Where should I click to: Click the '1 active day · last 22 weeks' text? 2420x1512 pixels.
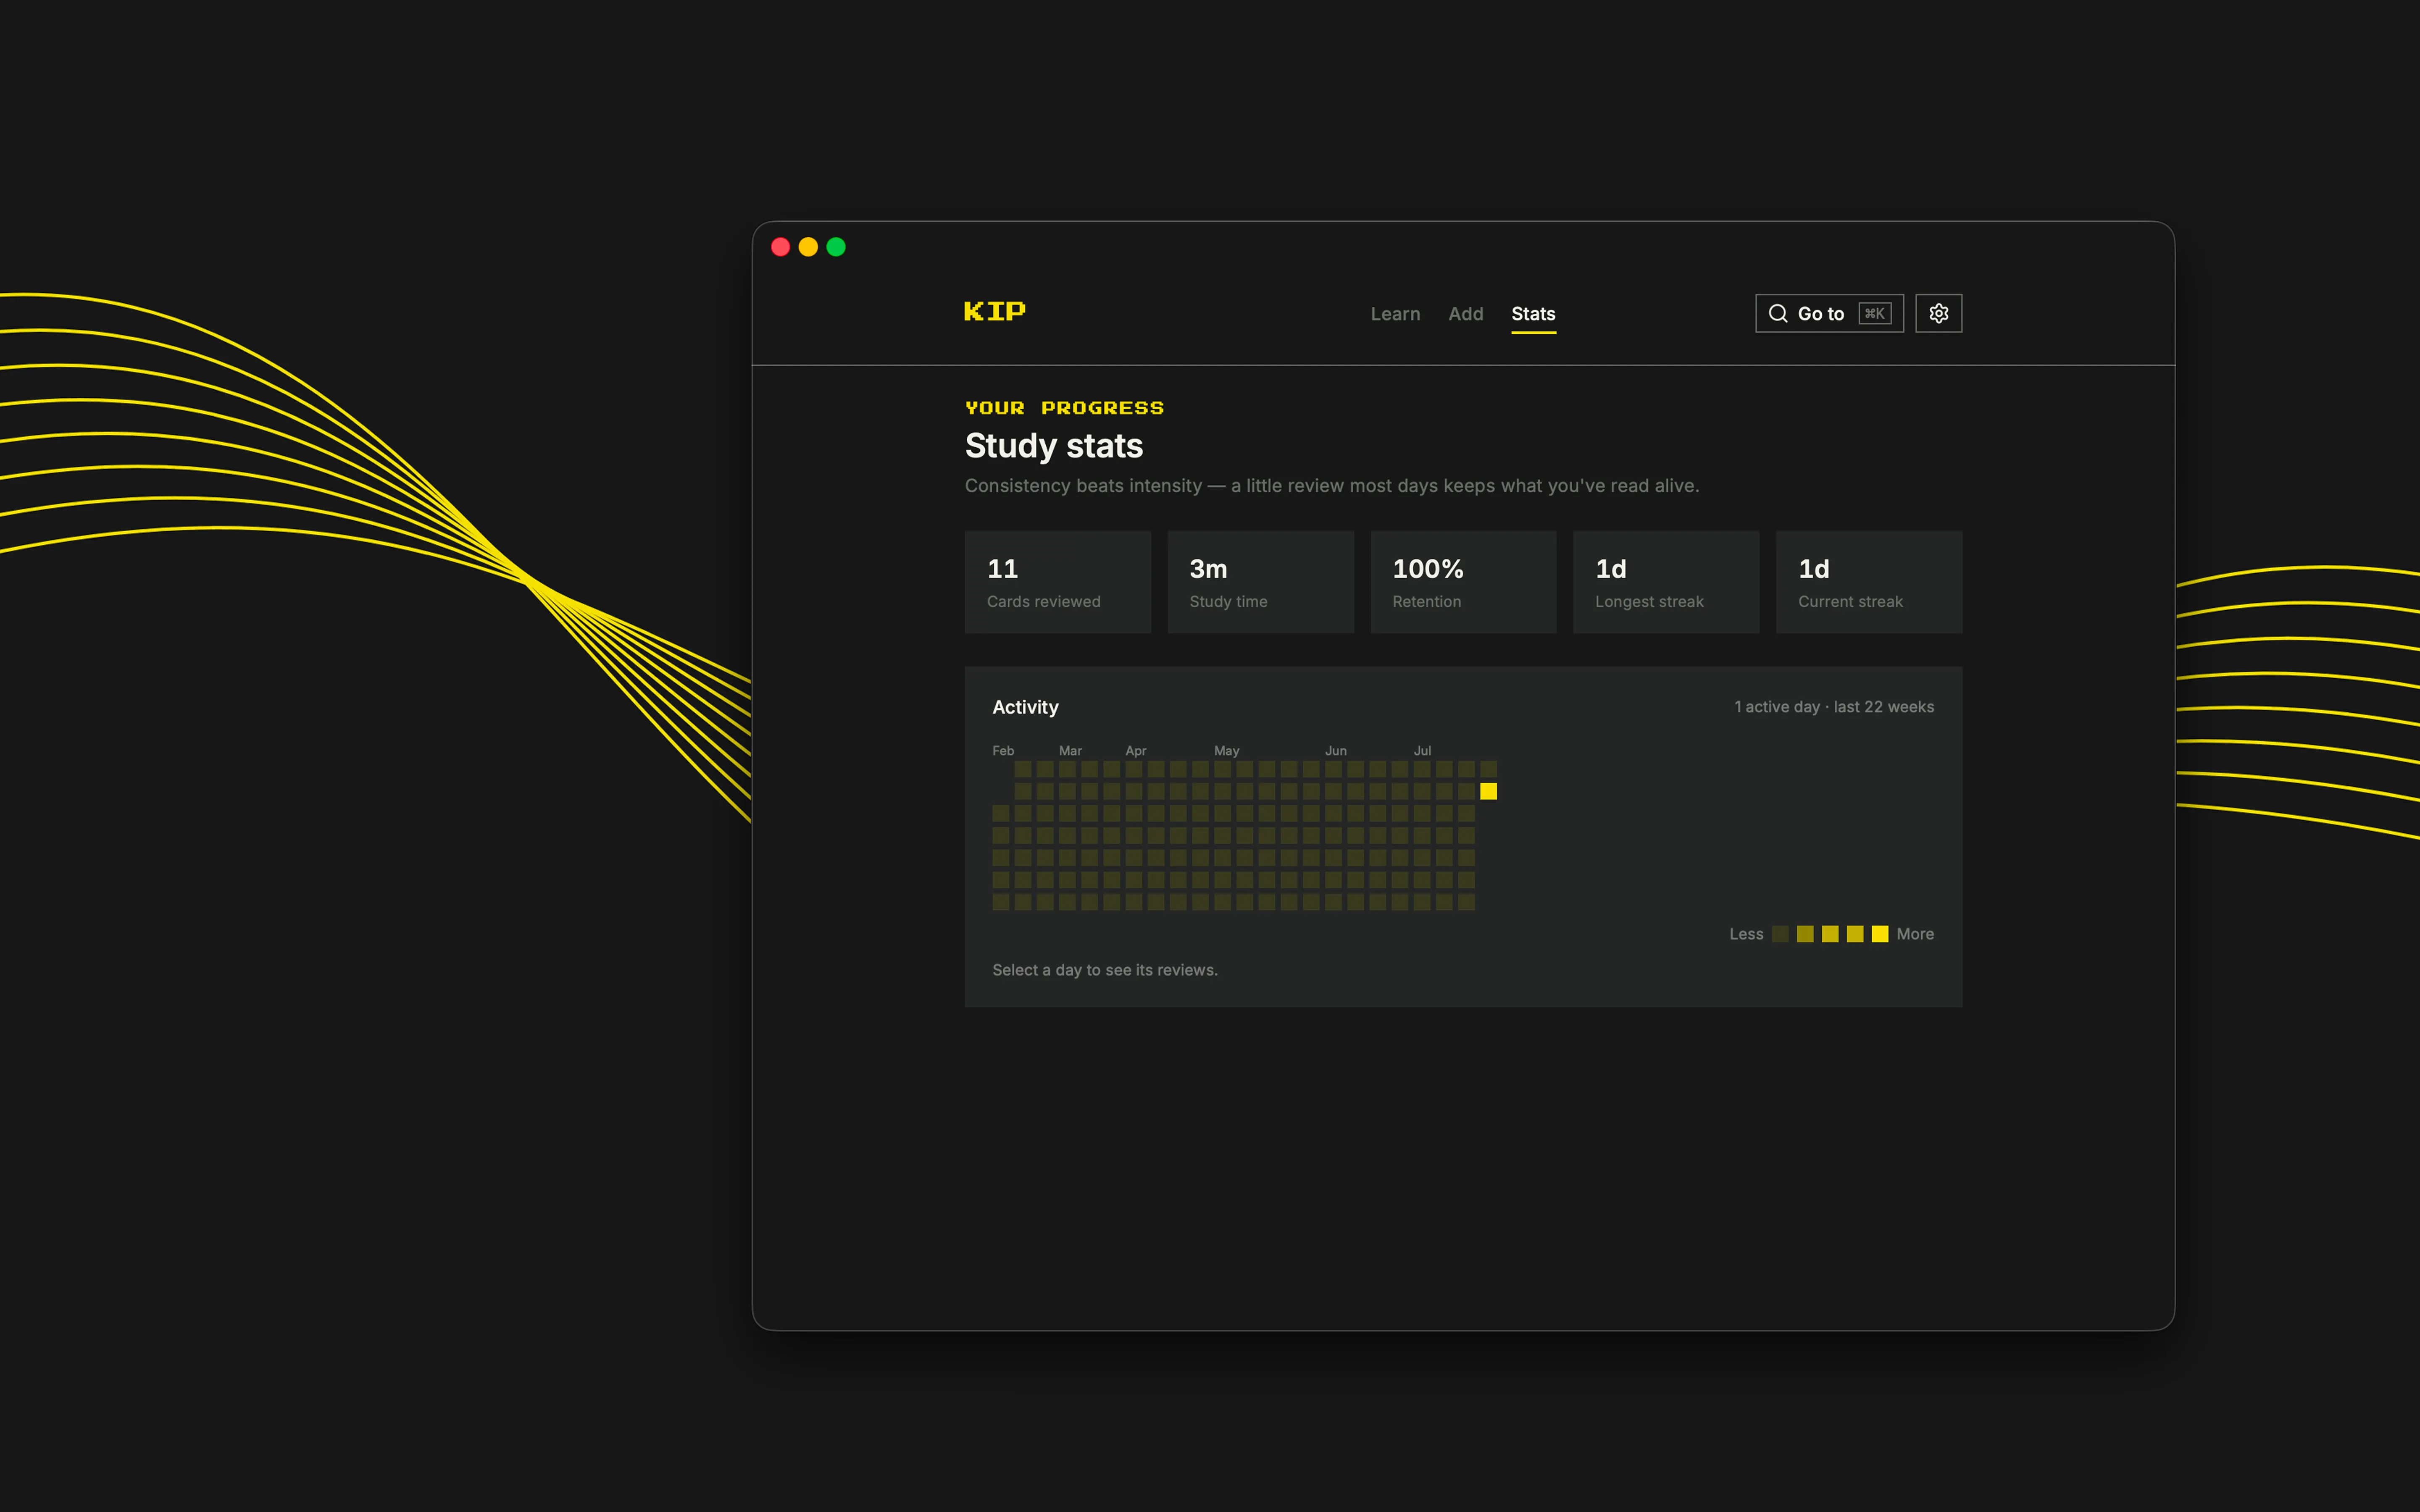pyautogui.click(x=1834, y=707)
